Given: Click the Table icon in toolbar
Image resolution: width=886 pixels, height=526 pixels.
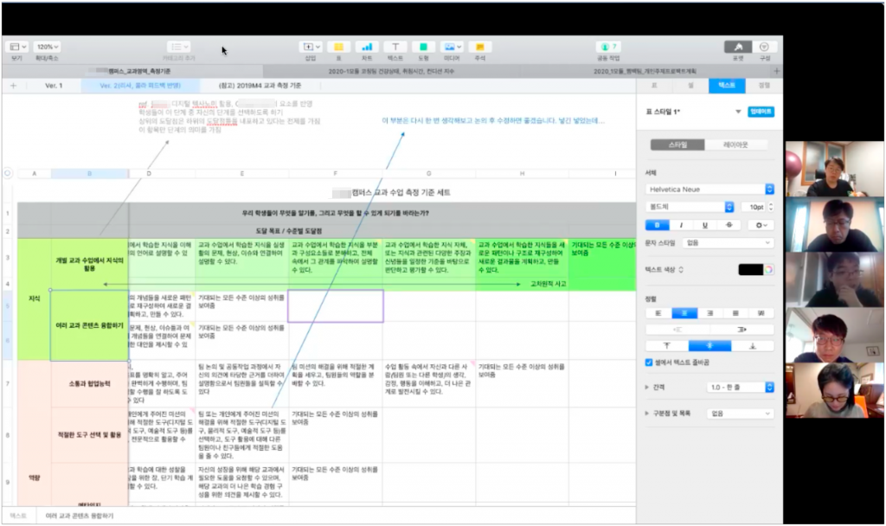Looking at the screenshot, I should (x=338, y=47).
